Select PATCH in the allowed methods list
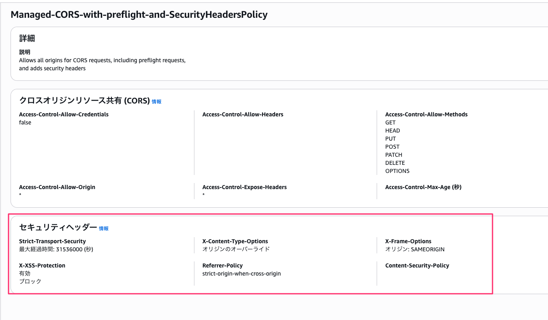Viewport: 548px width, 320px height. [x=394, y=155]
